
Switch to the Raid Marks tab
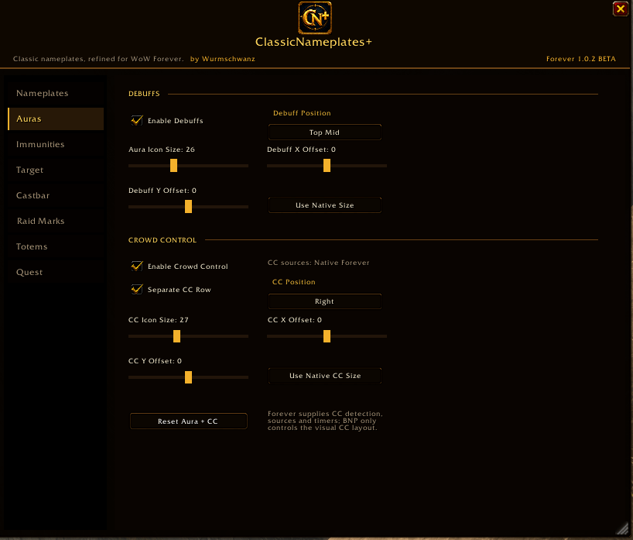[56, 221]
